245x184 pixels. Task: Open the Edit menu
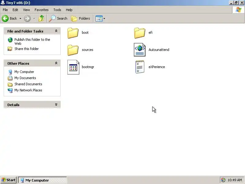click(x=15, y=10)
